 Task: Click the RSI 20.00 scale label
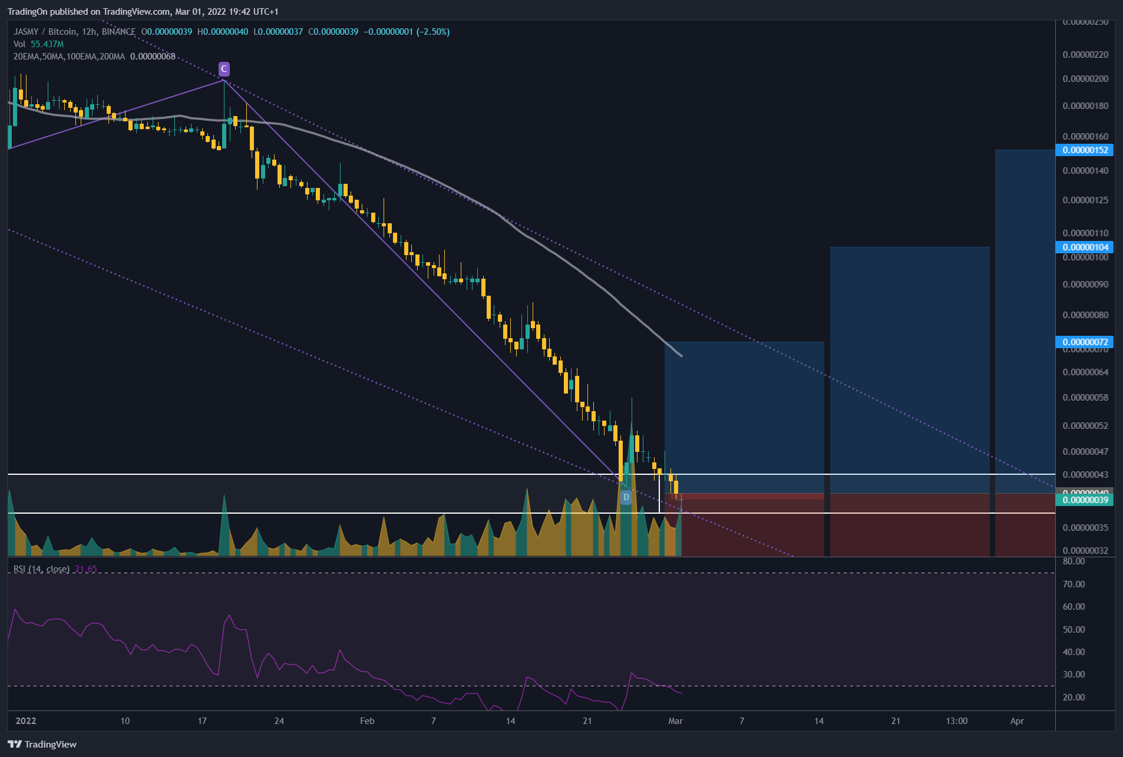point(1074,698)
